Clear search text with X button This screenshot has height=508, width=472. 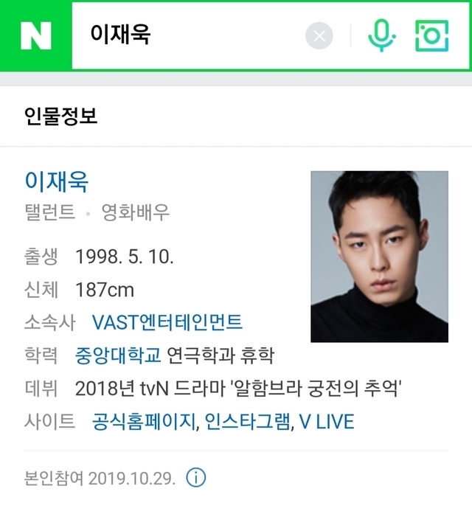tap(319, 35)
